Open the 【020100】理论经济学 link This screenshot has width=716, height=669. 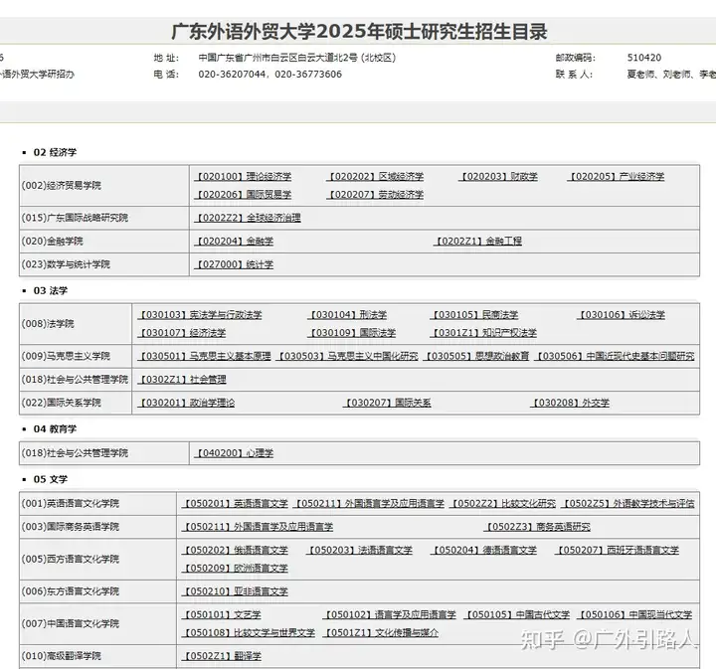point(243,177)
